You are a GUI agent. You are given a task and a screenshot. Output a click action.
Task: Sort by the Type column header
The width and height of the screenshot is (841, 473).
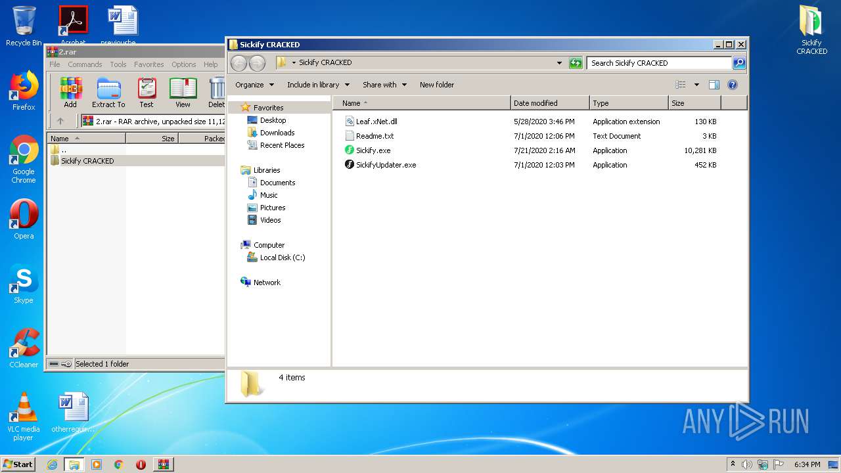click(x=629, y=103)
